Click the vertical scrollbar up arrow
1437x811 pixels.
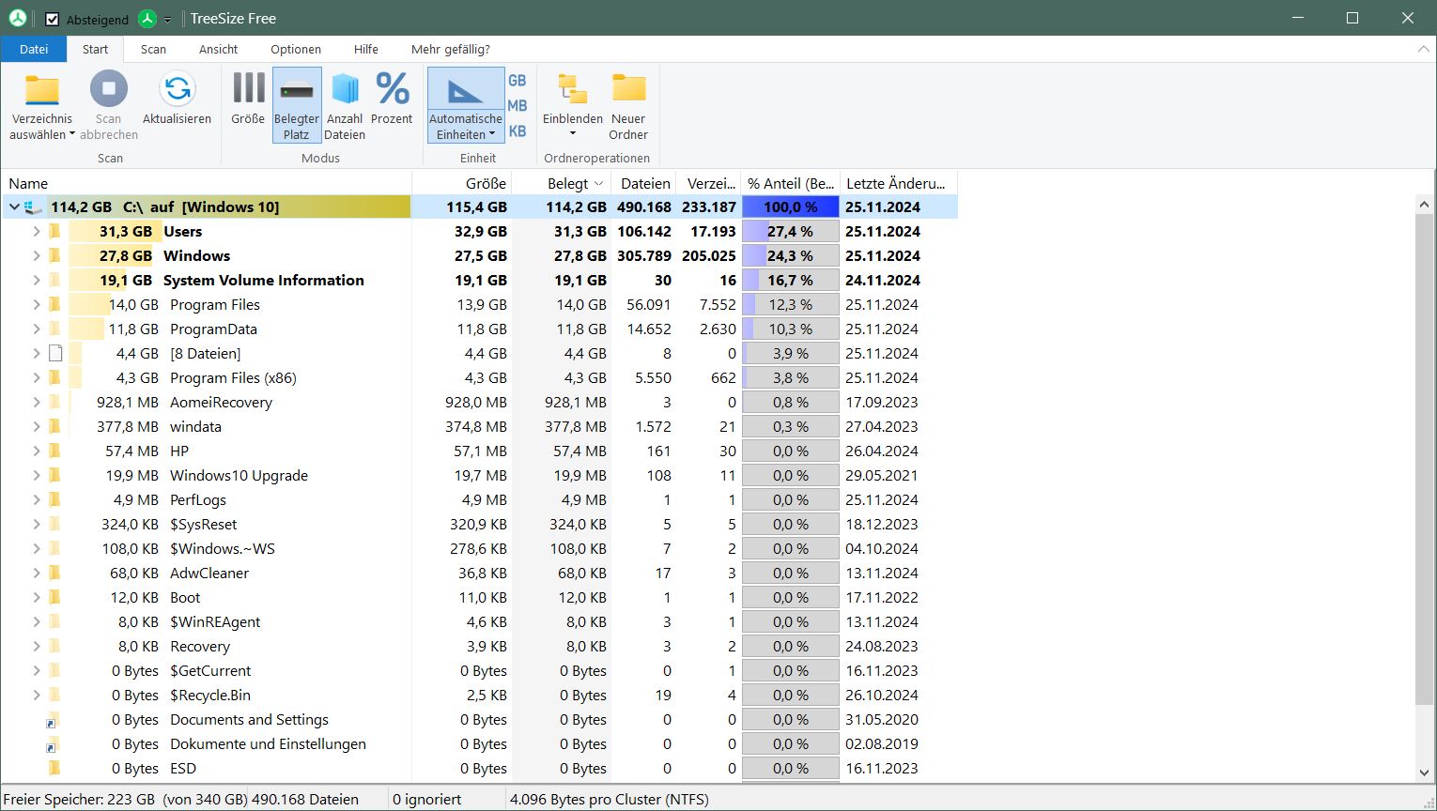click(1425, 205)
